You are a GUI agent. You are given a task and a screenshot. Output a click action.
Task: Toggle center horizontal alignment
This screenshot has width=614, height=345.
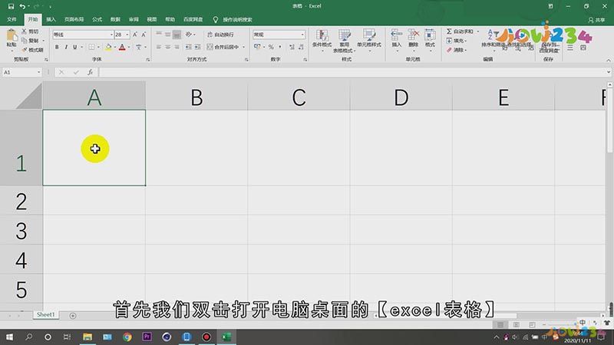(167, 47)
